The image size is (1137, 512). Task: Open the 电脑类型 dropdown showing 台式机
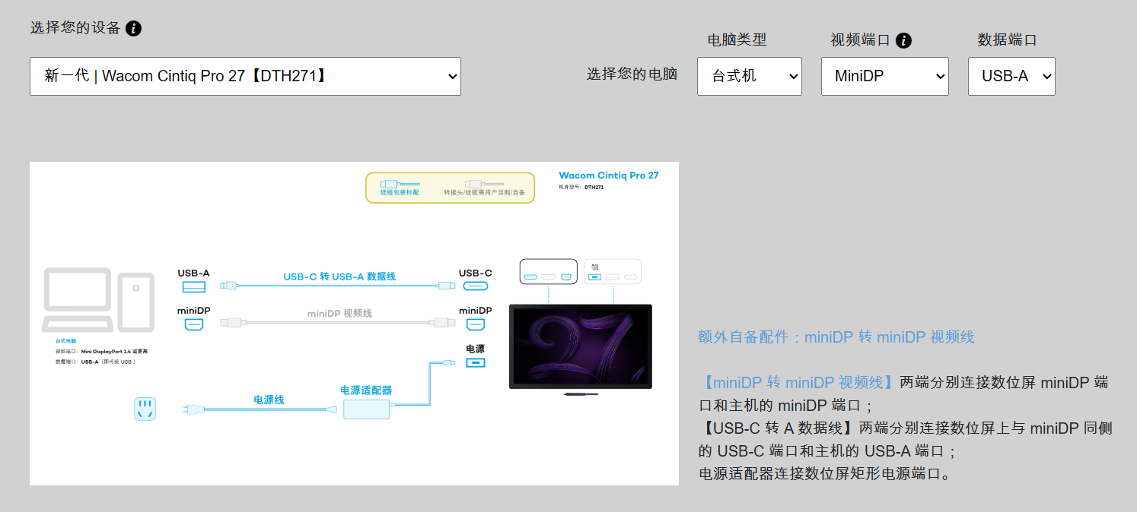(x=749, y=76)
